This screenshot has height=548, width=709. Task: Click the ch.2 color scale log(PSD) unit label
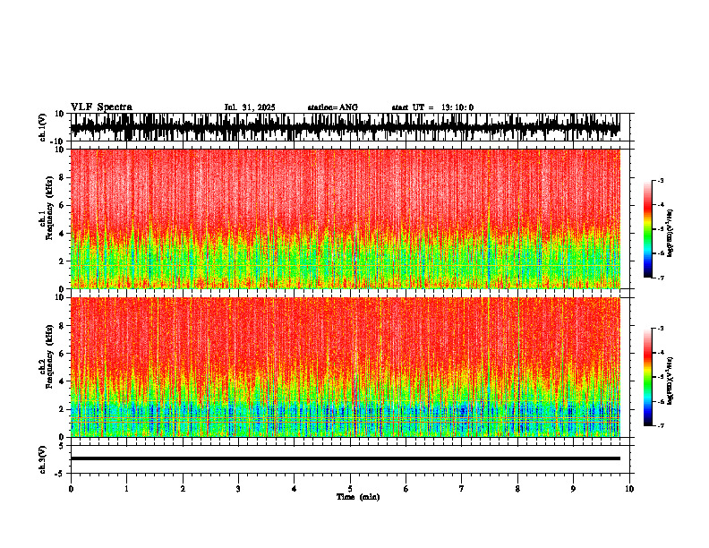[x=671, y=381]
